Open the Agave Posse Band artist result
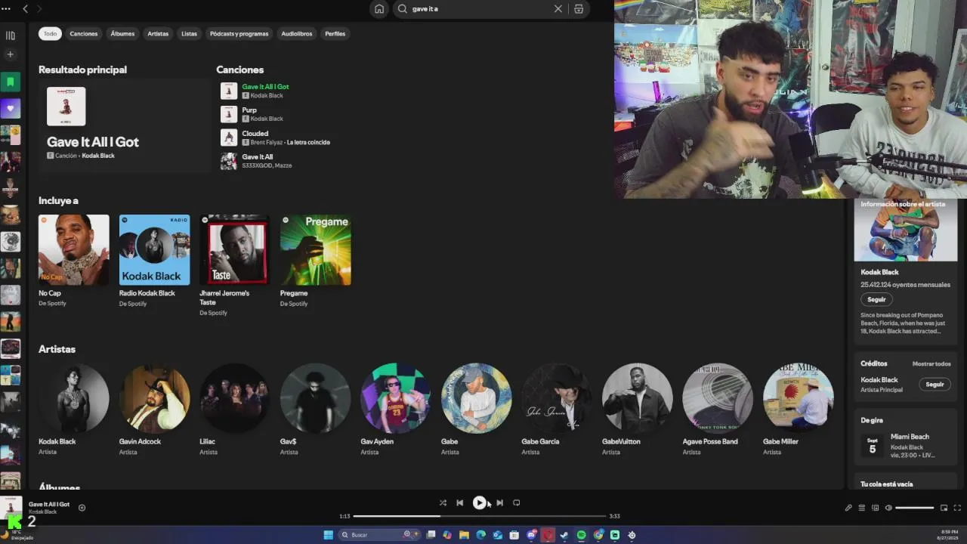The width and height of the screenshot is (967, 544). point(718,398)
